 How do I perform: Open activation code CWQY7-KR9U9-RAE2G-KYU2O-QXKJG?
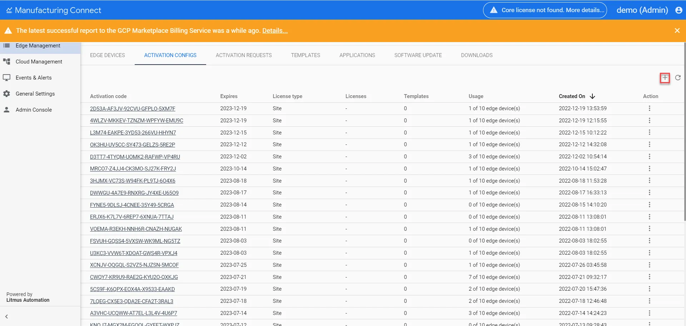tap(134, 277)
